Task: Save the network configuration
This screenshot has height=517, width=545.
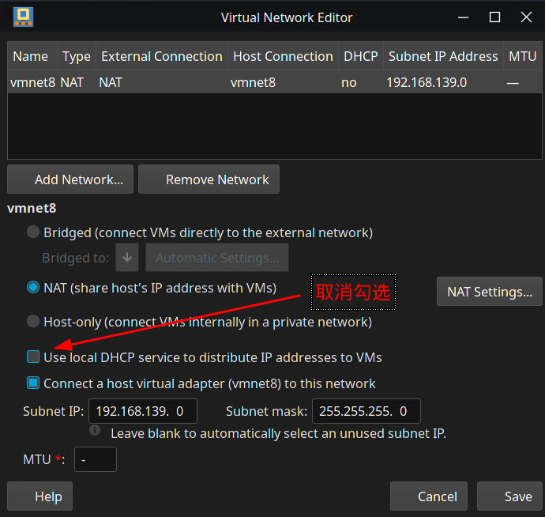Action: point(509,496)
